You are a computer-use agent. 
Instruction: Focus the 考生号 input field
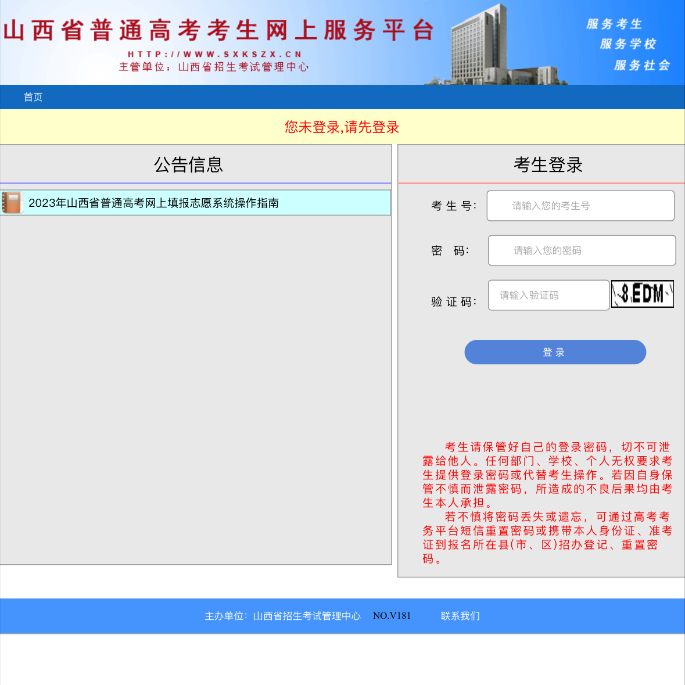[580, 206]
